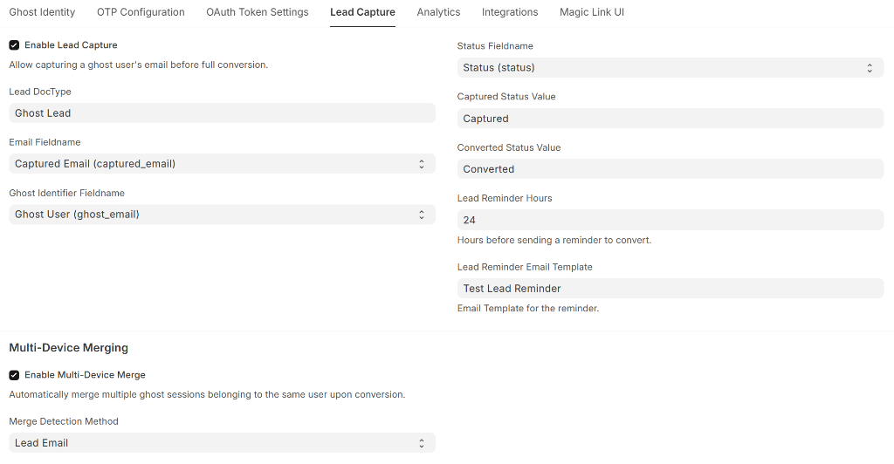
Task: Open the Ghost Identifier Fieldname dropdown
Action: point(223,215)
